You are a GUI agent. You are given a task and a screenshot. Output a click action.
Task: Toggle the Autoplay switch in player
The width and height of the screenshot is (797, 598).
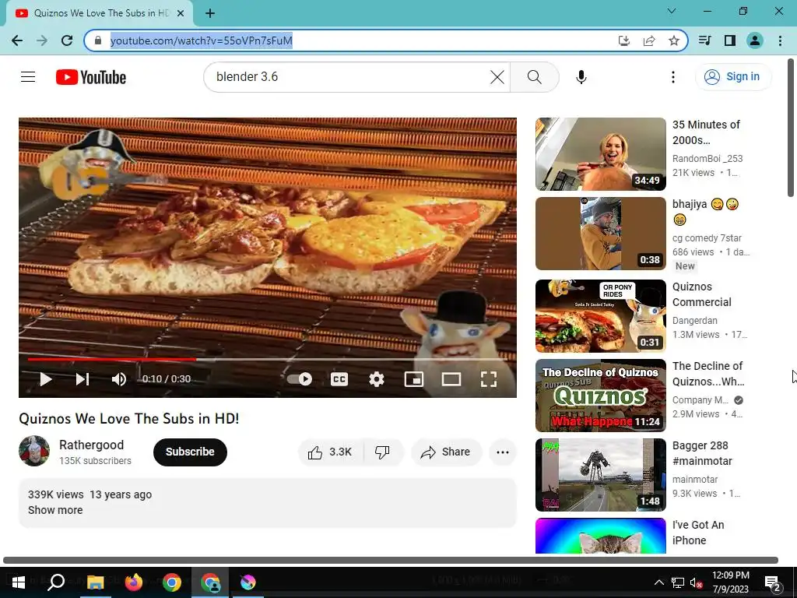tap(300, 379)
